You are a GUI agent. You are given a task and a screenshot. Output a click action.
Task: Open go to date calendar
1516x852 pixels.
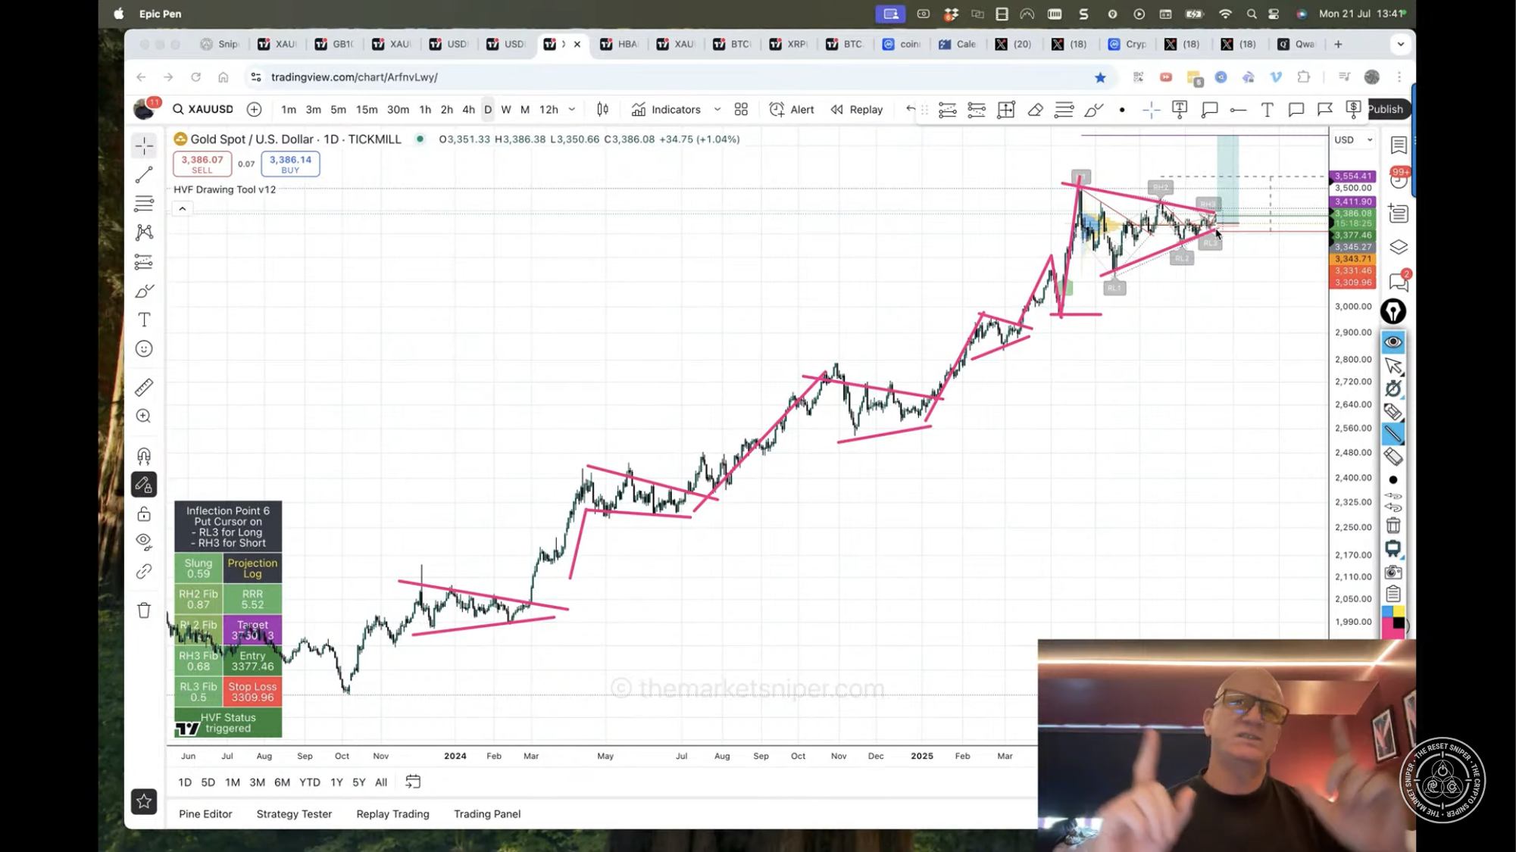tap(413, 782)
